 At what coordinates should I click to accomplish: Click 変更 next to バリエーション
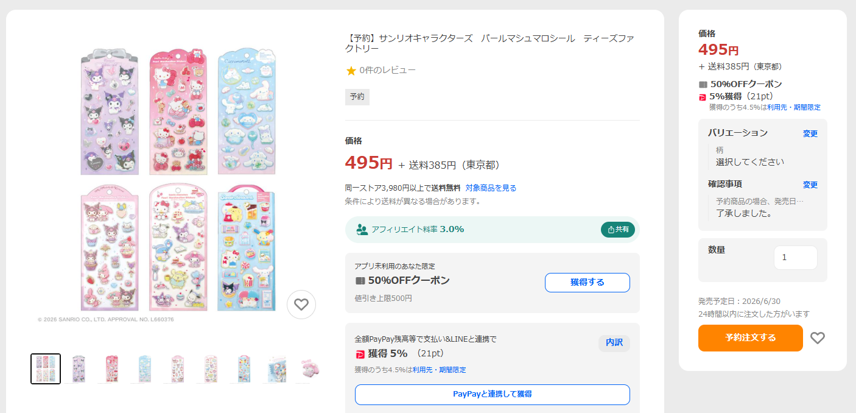(x=810, y=133)
